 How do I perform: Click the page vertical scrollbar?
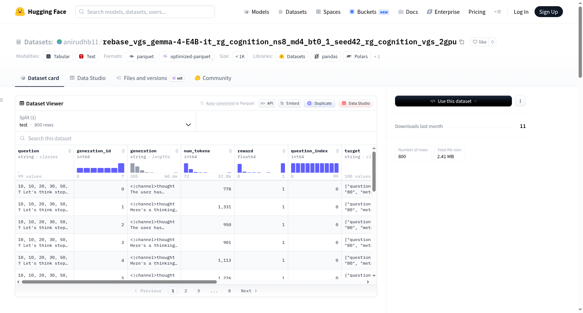(x=580, y=42)
